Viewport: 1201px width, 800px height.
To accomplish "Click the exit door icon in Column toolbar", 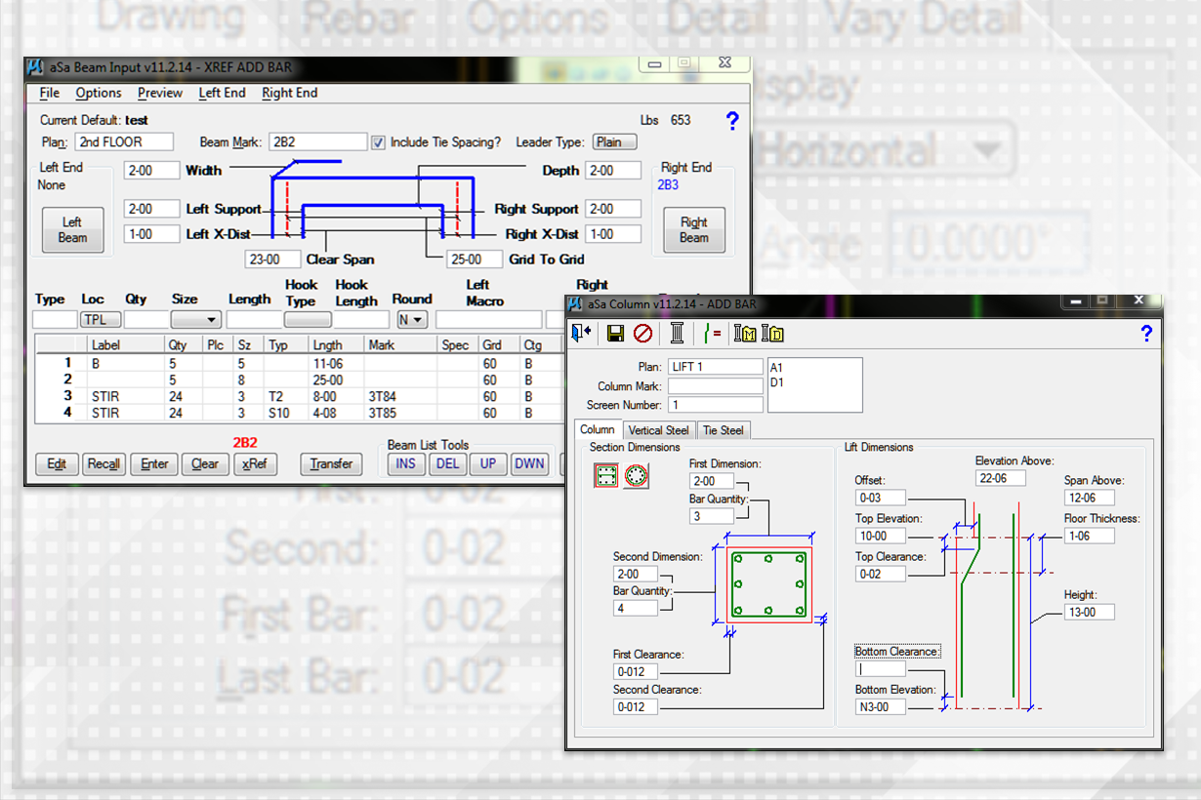I will click(582, 334).
